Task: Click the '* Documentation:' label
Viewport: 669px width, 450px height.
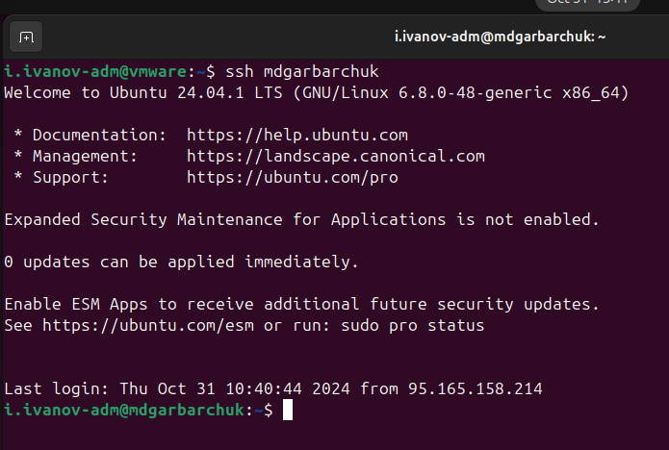Action: click(90, 135)
